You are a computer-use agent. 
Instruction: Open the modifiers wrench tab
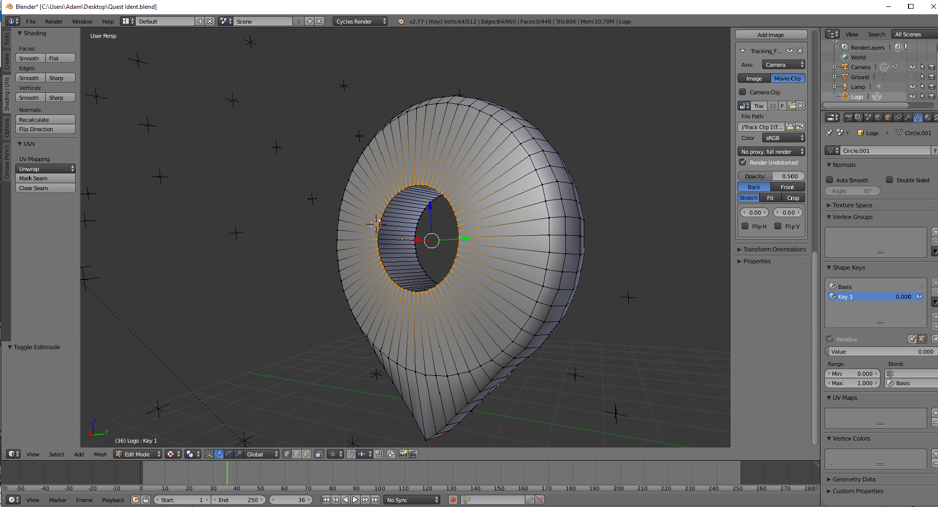coord(908,117)
